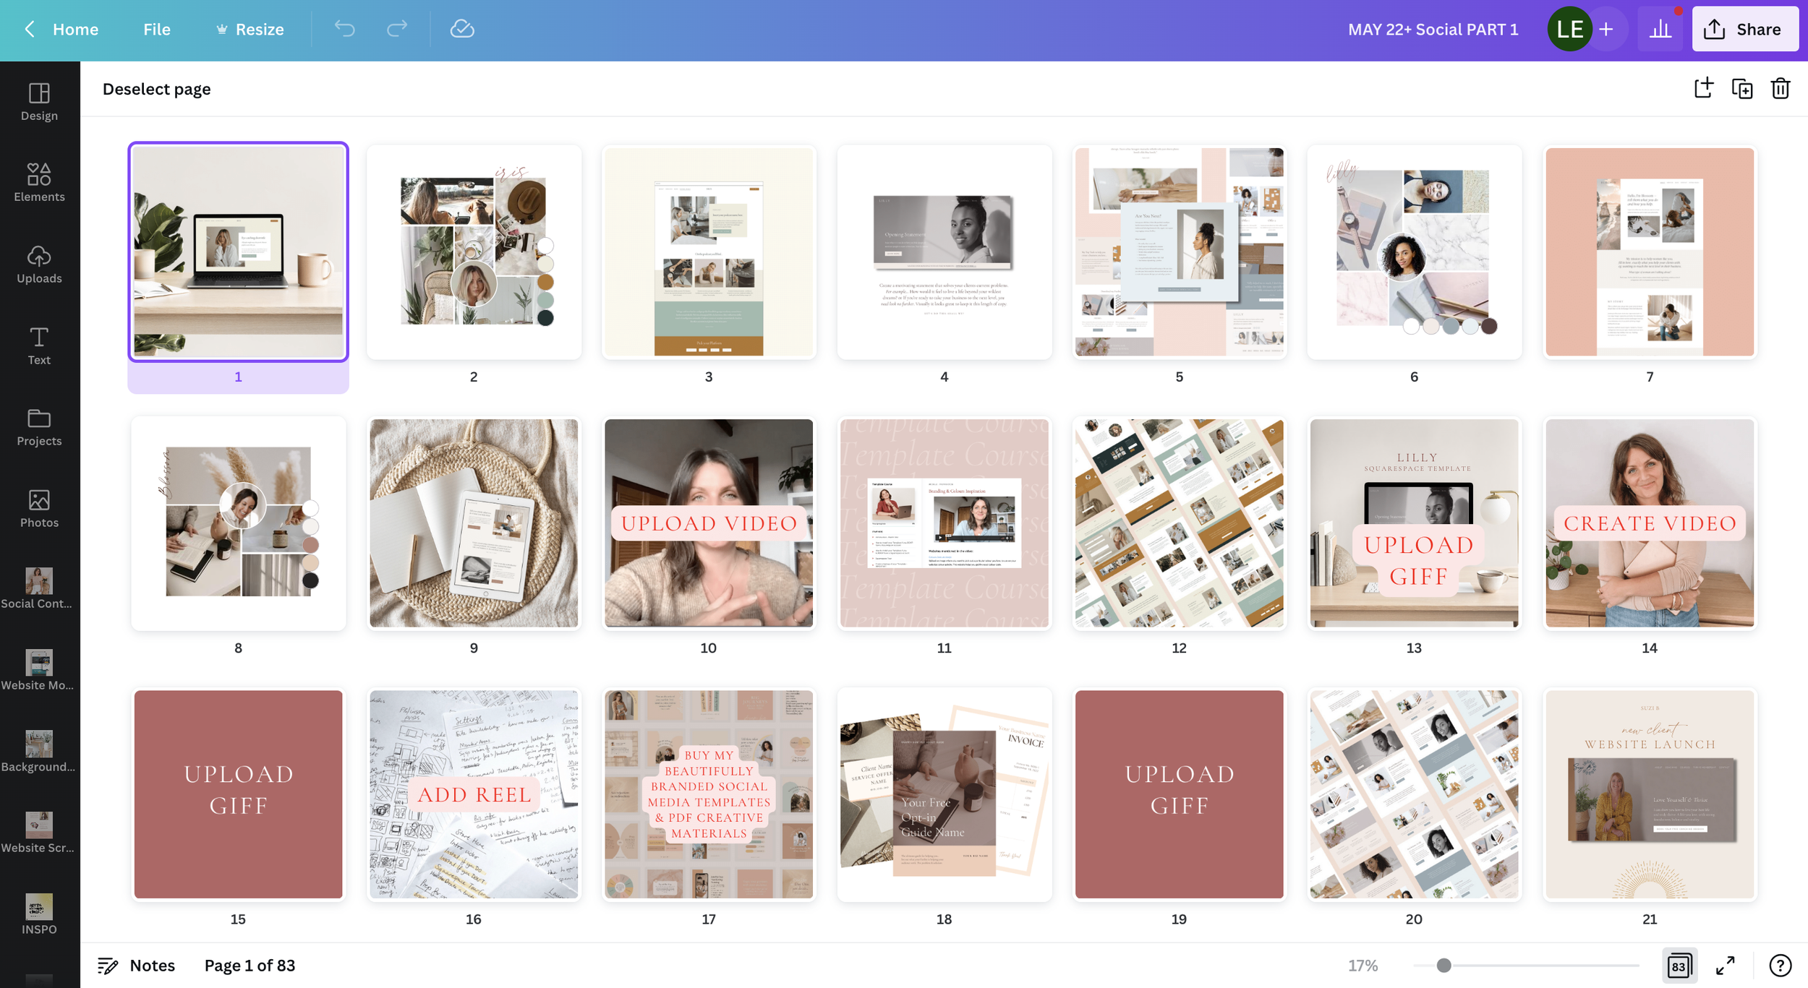Click the cloud save status icon
1808x988 pixels.
click(462, 29)
